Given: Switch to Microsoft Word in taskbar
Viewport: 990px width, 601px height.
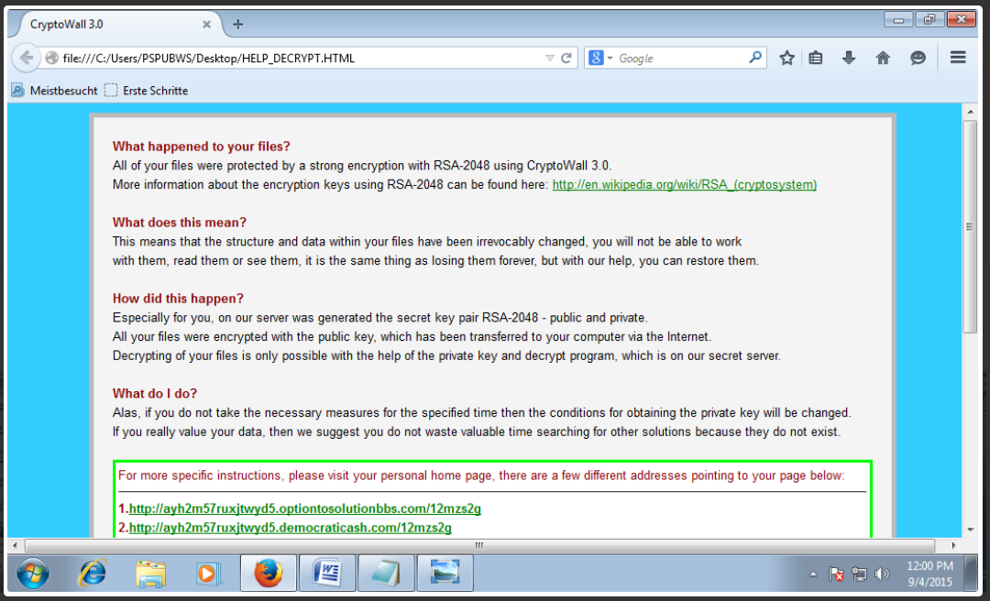Looking at the screenshot, I should tap(327, 574).
